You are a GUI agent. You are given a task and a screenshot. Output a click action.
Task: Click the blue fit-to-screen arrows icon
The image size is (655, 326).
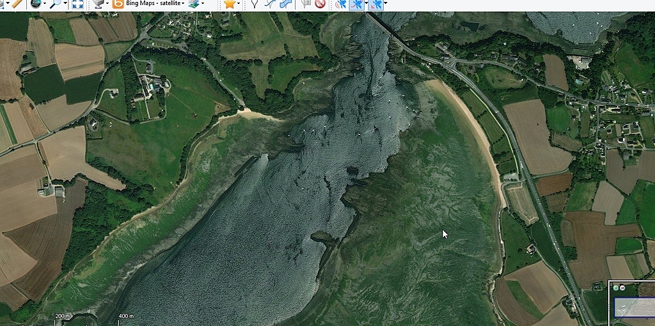77,4
